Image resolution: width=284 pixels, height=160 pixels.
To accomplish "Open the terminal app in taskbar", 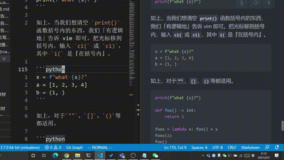I will pos(89,156).
